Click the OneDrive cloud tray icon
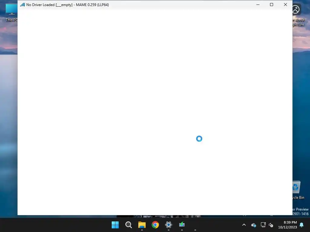This screenshot has height=232, width=310. pyautogui.click(x=254, y=225)
